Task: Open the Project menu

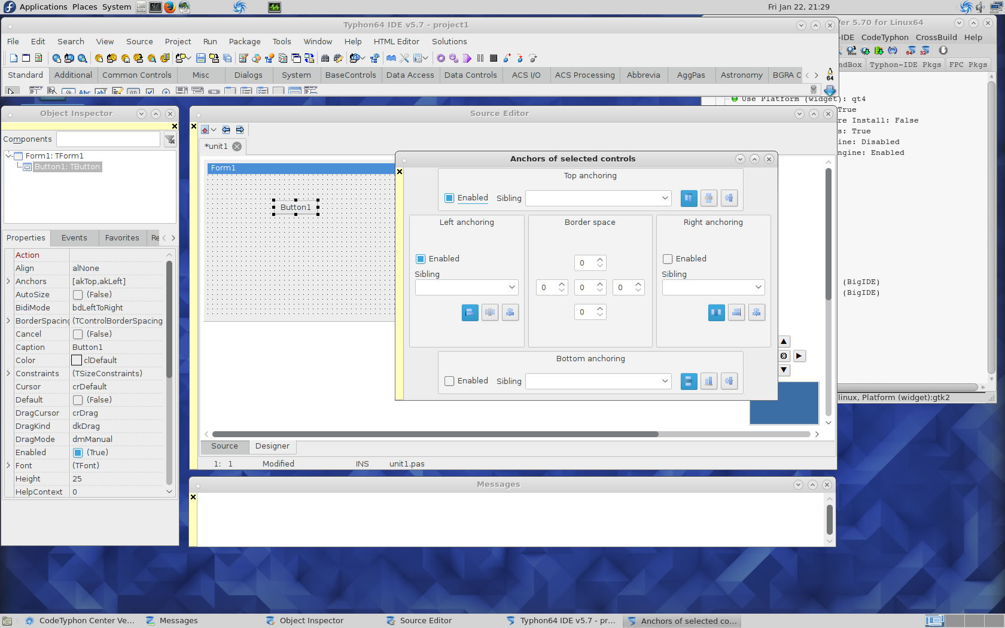Action: [x=178, y=41]
